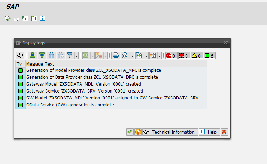The width and height of the screenshot is (267, 164).
Task: Open the Set Filter dropdown arrow
Action: coord(76,56)
